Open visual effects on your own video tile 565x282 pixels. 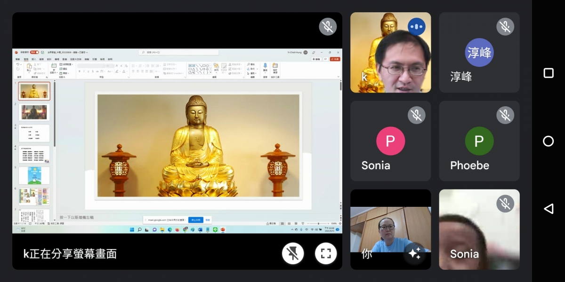414,254
